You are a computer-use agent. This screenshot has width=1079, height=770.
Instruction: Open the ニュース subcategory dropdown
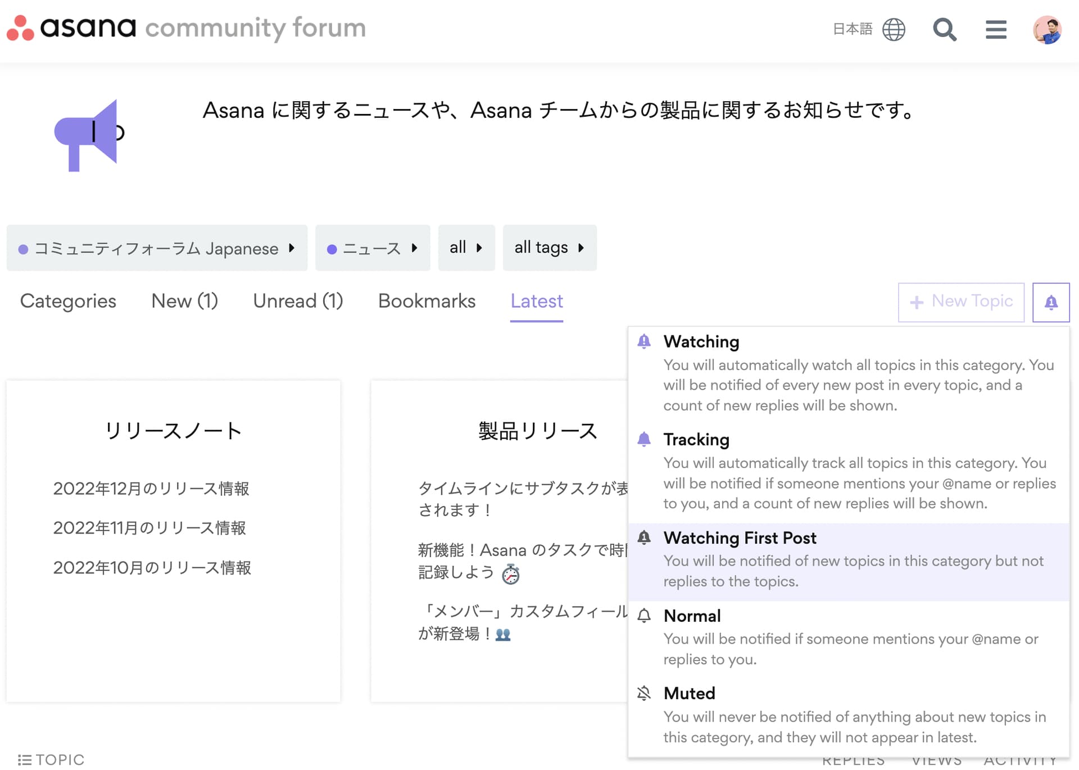[372, 248]
